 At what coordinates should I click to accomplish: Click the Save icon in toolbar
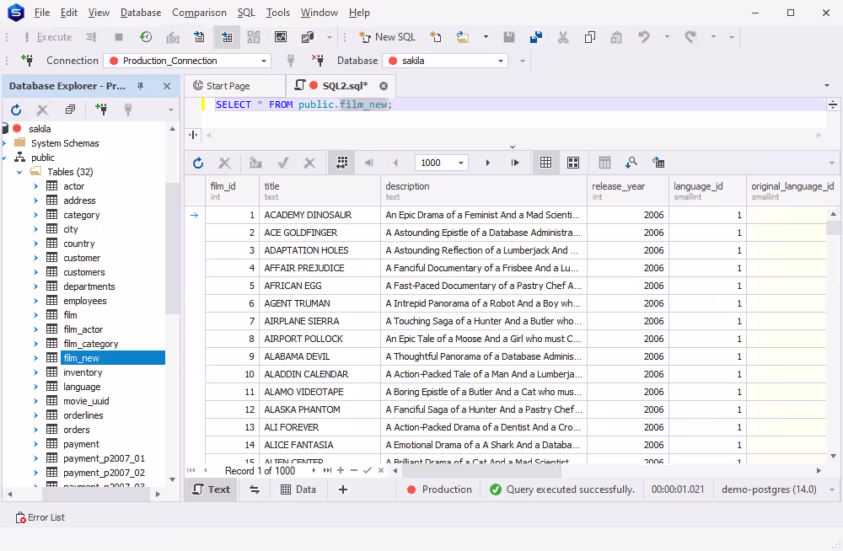click(508, 37)
